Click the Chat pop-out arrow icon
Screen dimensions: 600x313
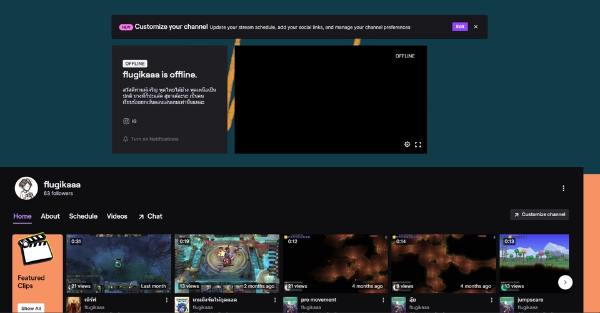click(141, 217)
